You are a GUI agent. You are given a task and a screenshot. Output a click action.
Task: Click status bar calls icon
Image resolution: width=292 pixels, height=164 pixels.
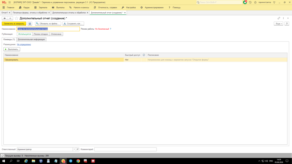pos(3,156)
